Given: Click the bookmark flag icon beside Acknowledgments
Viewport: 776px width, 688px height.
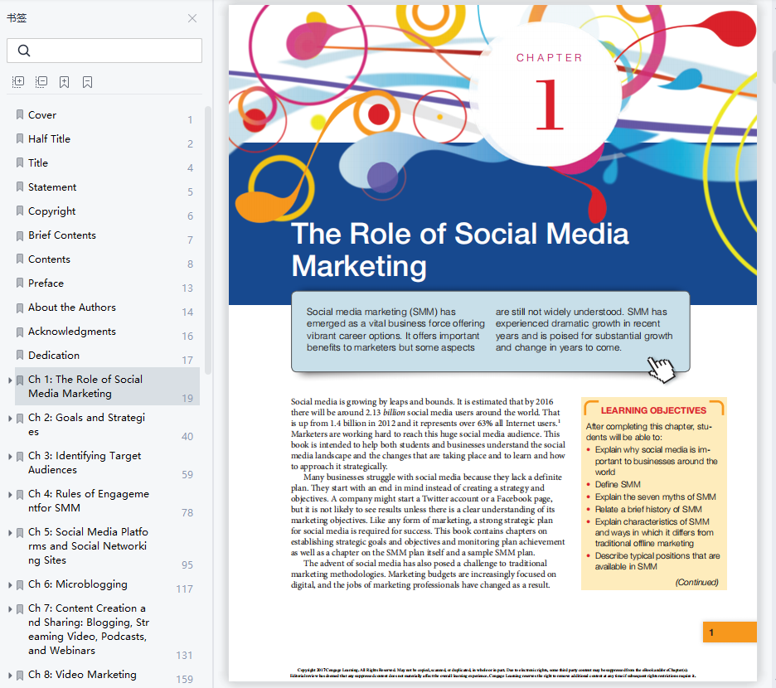Looking at the screenshot, I should (x=20, y=332).
